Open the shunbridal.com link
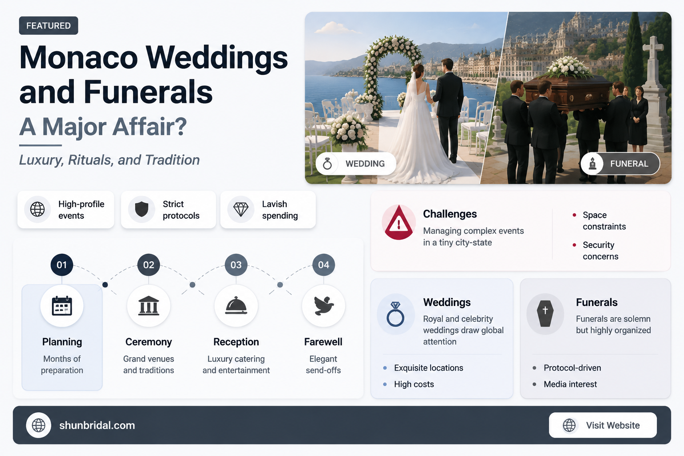The width and height of the screenshot is (684, 456). point(97,425)
